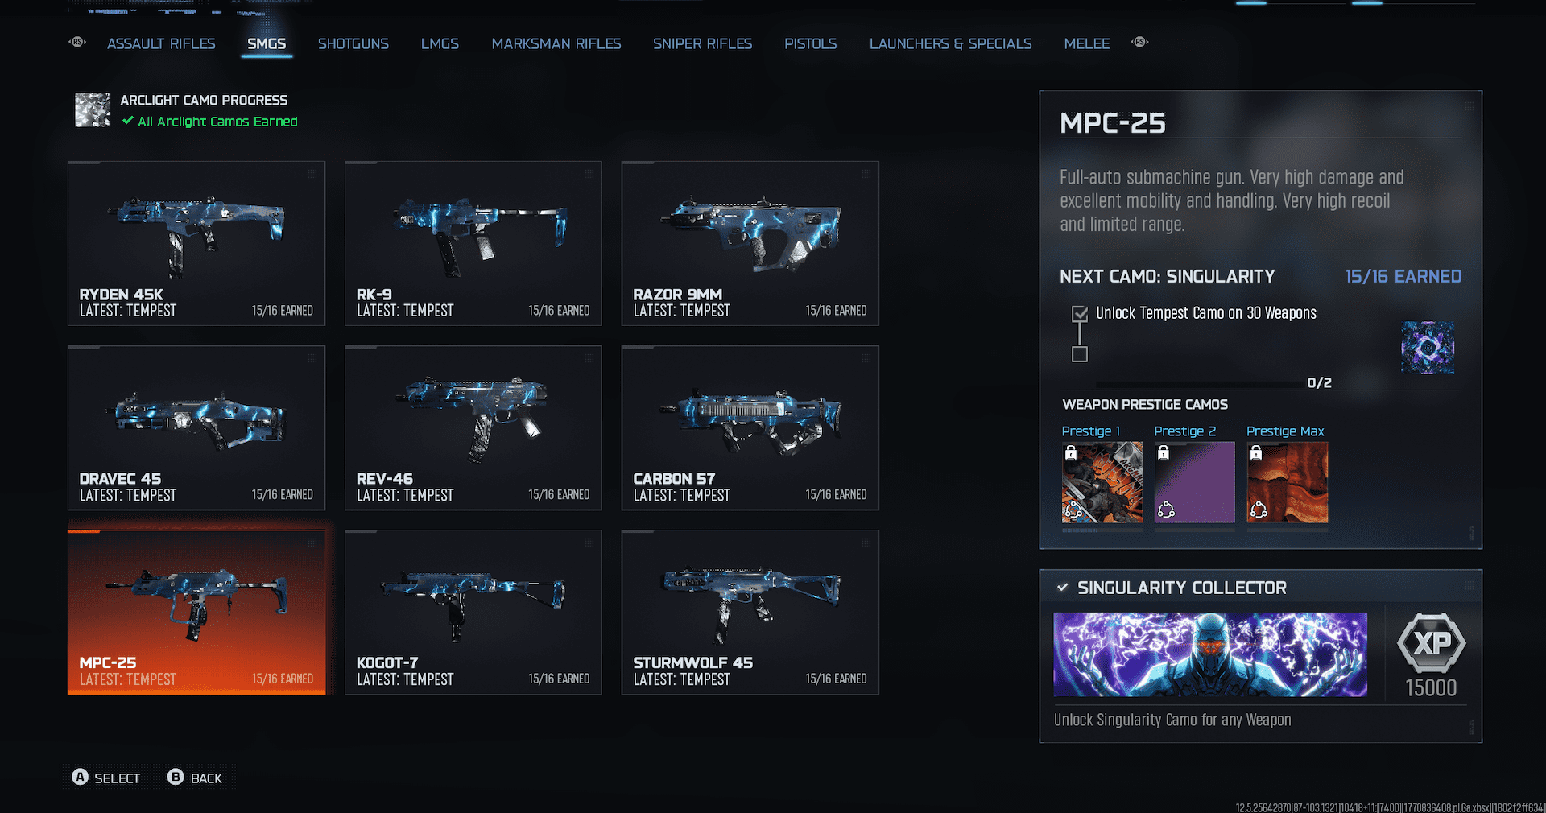Viewport: 1546px width, 813px height.
Task: Pick the Prestige Max camo swatch
Action: pyautogui.click(x=1287, y=482)
